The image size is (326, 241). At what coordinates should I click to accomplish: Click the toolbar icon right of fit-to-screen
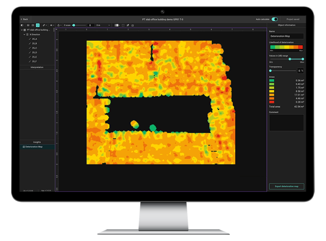[x=128, y=25]
